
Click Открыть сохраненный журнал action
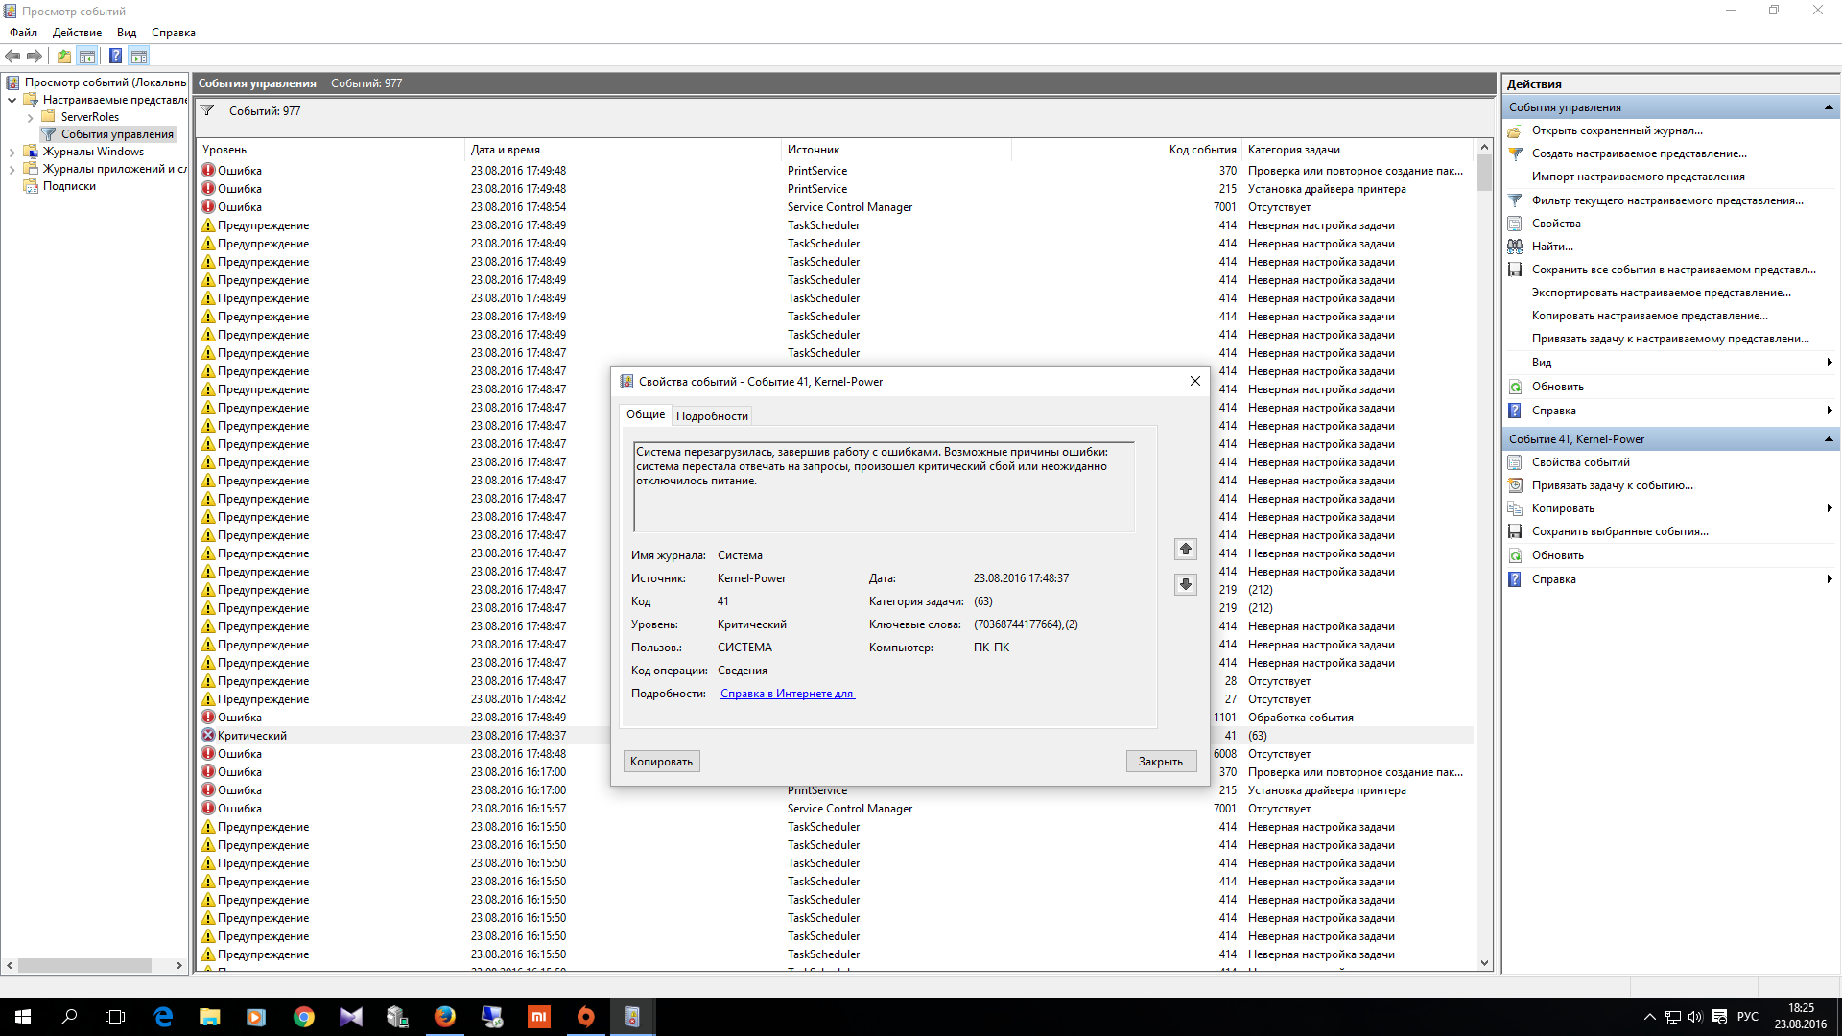pos(1617,130)
